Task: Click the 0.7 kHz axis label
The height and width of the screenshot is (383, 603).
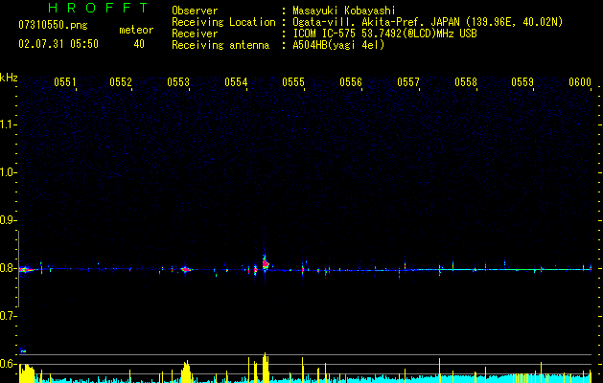Action: (9, 316)
